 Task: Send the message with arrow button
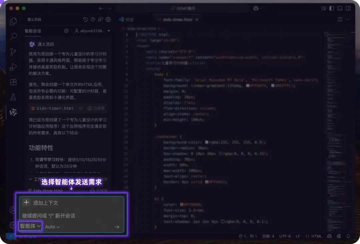117,227
